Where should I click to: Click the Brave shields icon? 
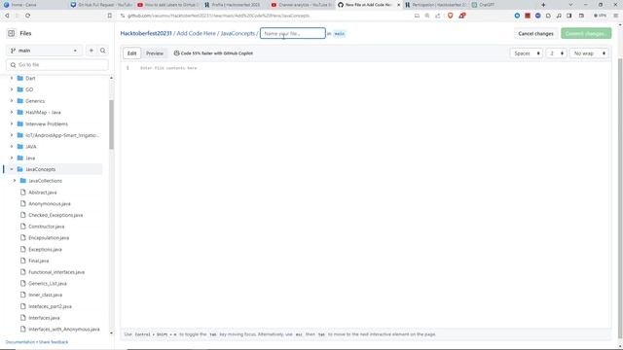[450, 16]
